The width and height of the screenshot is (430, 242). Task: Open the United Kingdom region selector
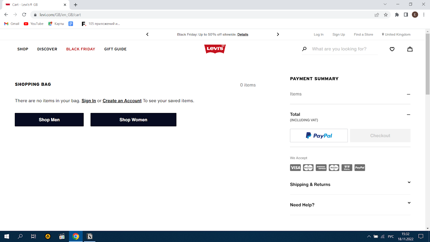click(x=396, y=34)
